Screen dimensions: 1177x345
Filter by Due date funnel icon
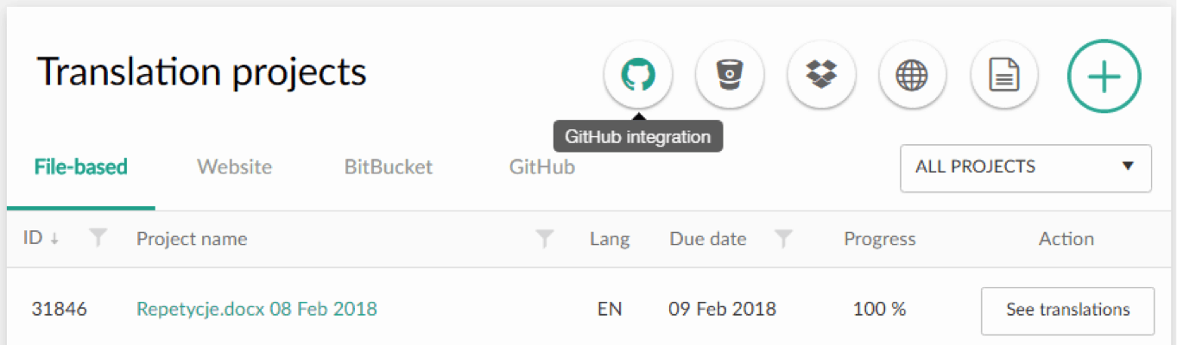click(x=783, y=239)
